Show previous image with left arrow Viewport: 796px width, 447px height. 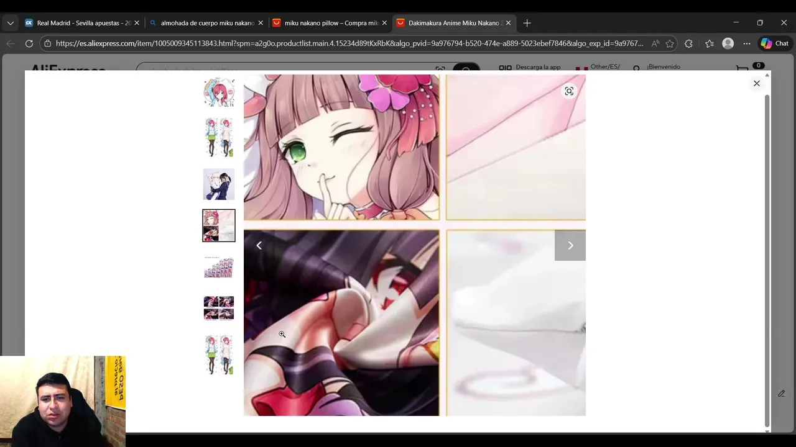coord(259,245)
